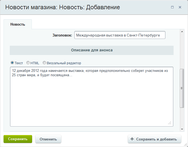Viewport: 188px width, 147px height.
Task: Click the Заголовок text input field
Action: click(120, 35)
